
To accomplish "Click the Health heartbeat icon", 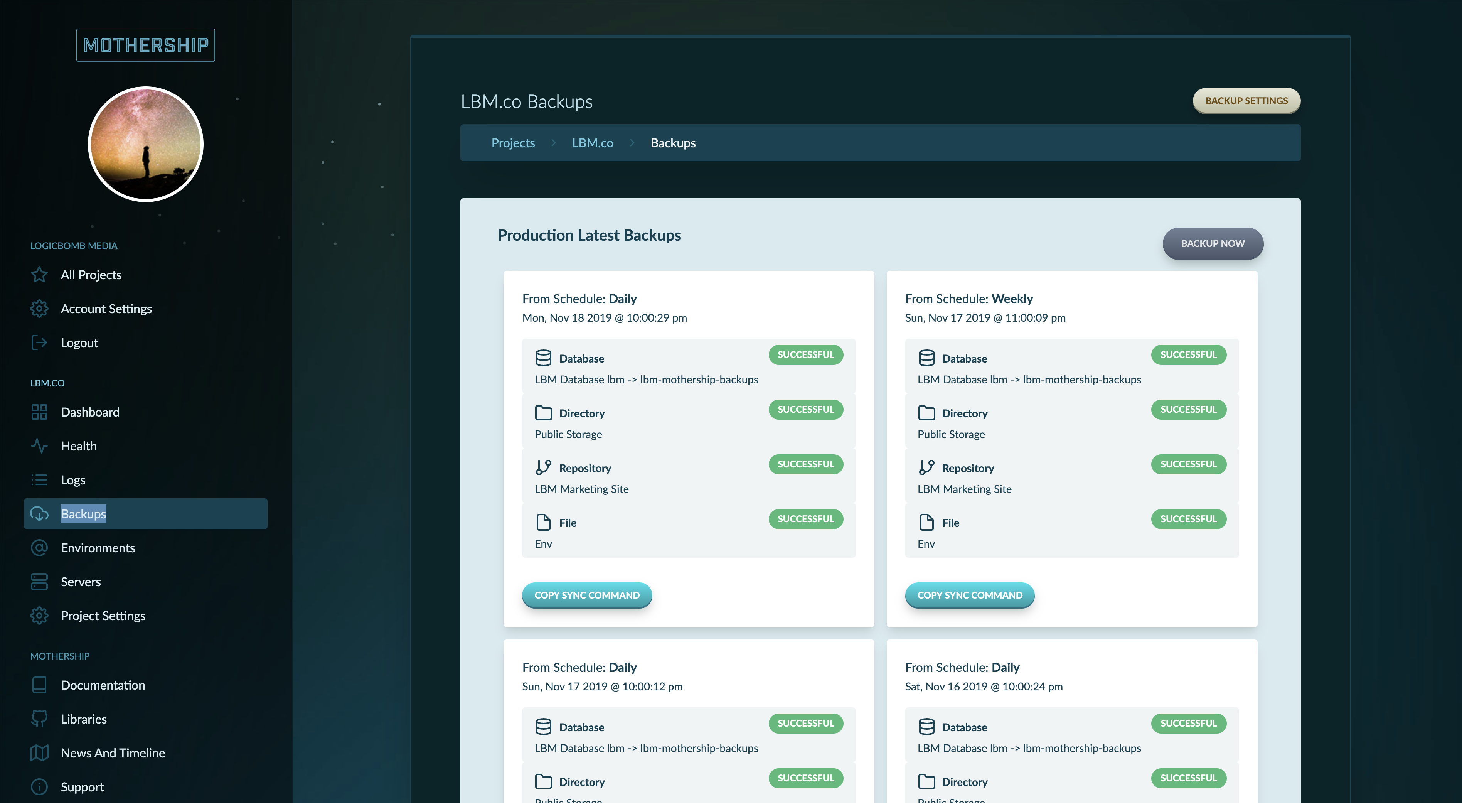I will pos(39,446).
